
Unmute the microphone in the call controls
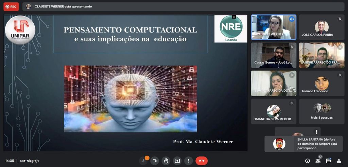click(x=143, y=161)
